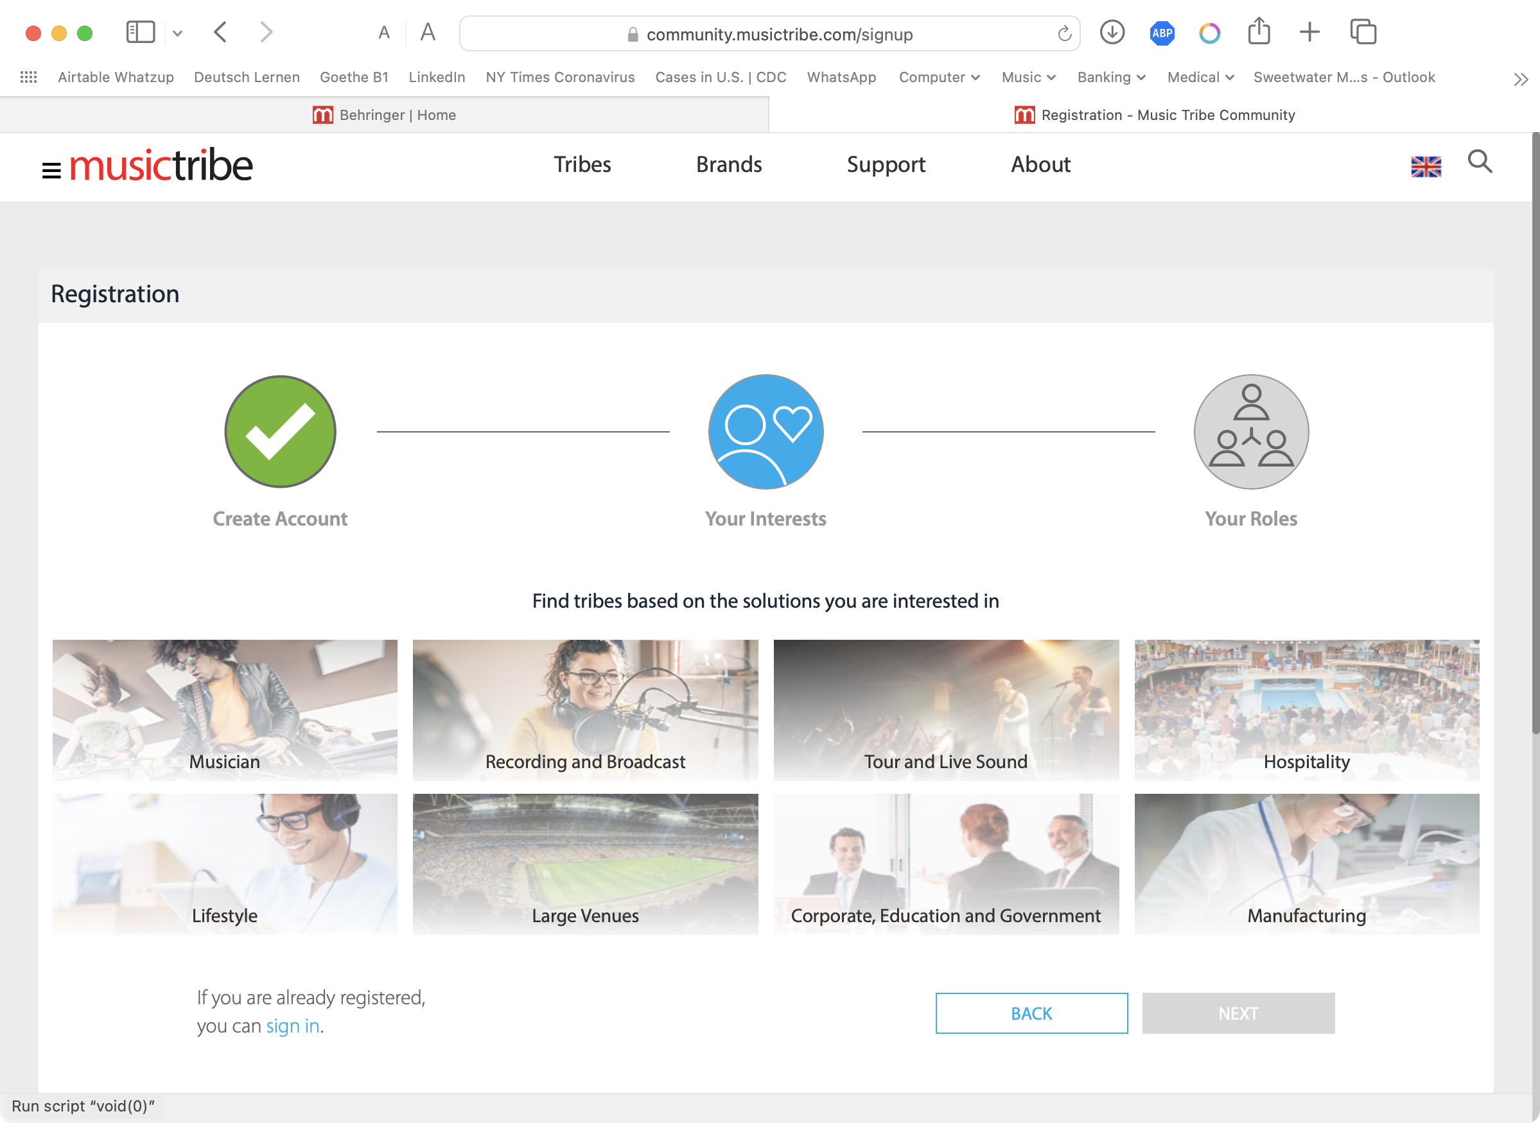The image size is (1540, 1123).
Task: Select the Musician interest tile
Action: (225, 709)
